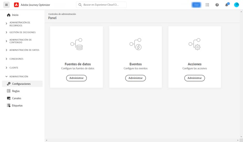
Task: Expand Administración de recorridos section
Action: (6, 24)
